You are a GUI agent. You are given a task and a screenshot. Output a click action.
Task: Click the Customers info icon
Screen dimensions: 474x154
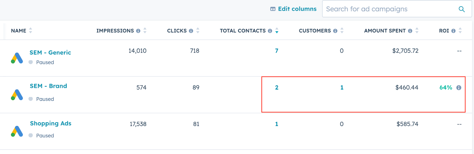(335, 31)
